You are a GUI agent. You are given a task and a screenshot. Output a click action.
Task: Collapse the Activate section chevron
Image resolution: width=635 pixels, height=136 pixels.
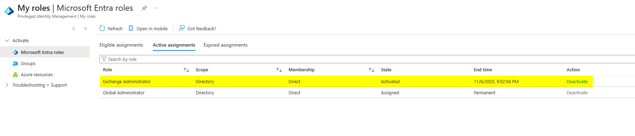pos(7,40)
